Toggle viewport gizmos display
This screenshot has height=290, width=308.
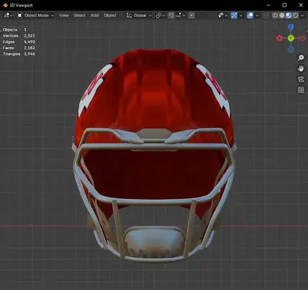click(234, 16)
